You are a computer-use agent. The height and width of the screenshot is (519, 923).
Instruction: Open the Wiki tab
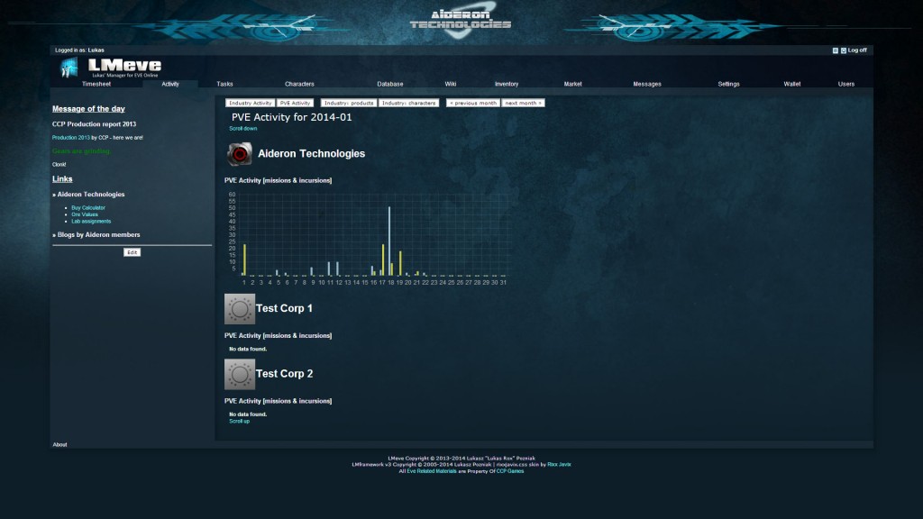tap(451, 84)
